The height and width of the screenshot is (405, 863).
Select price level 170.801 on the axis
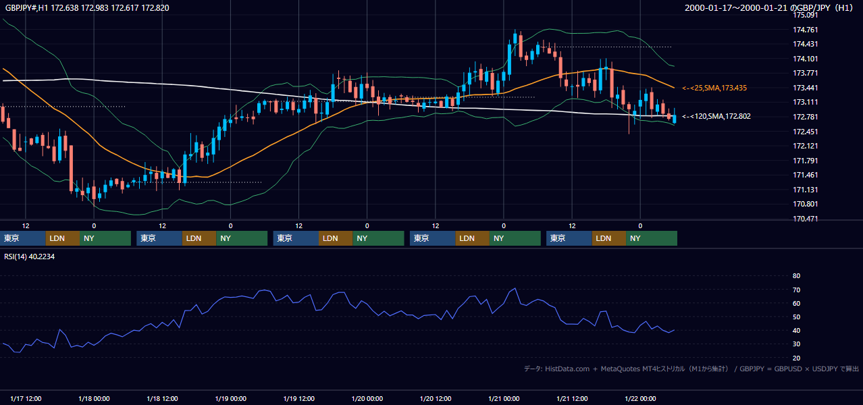tap(806, 204)
